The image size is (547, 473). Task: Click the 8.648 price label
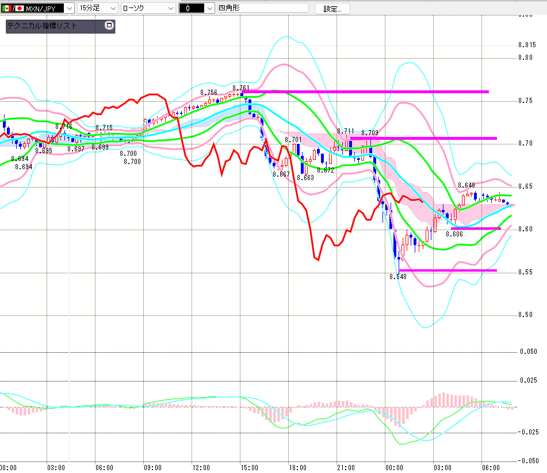[x=466, y=185]
